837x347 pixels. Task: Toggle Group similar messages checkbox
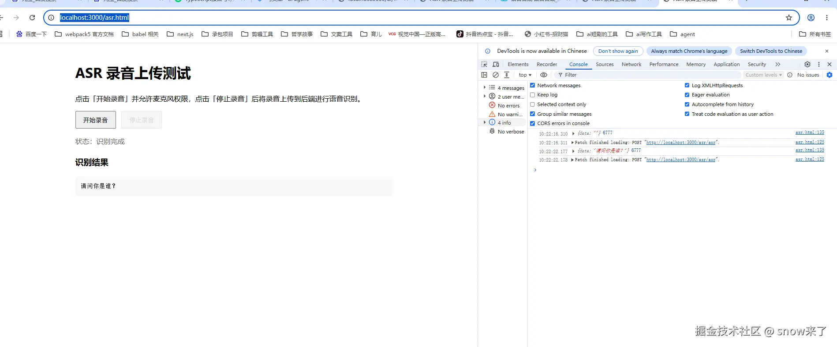point(532,114)
